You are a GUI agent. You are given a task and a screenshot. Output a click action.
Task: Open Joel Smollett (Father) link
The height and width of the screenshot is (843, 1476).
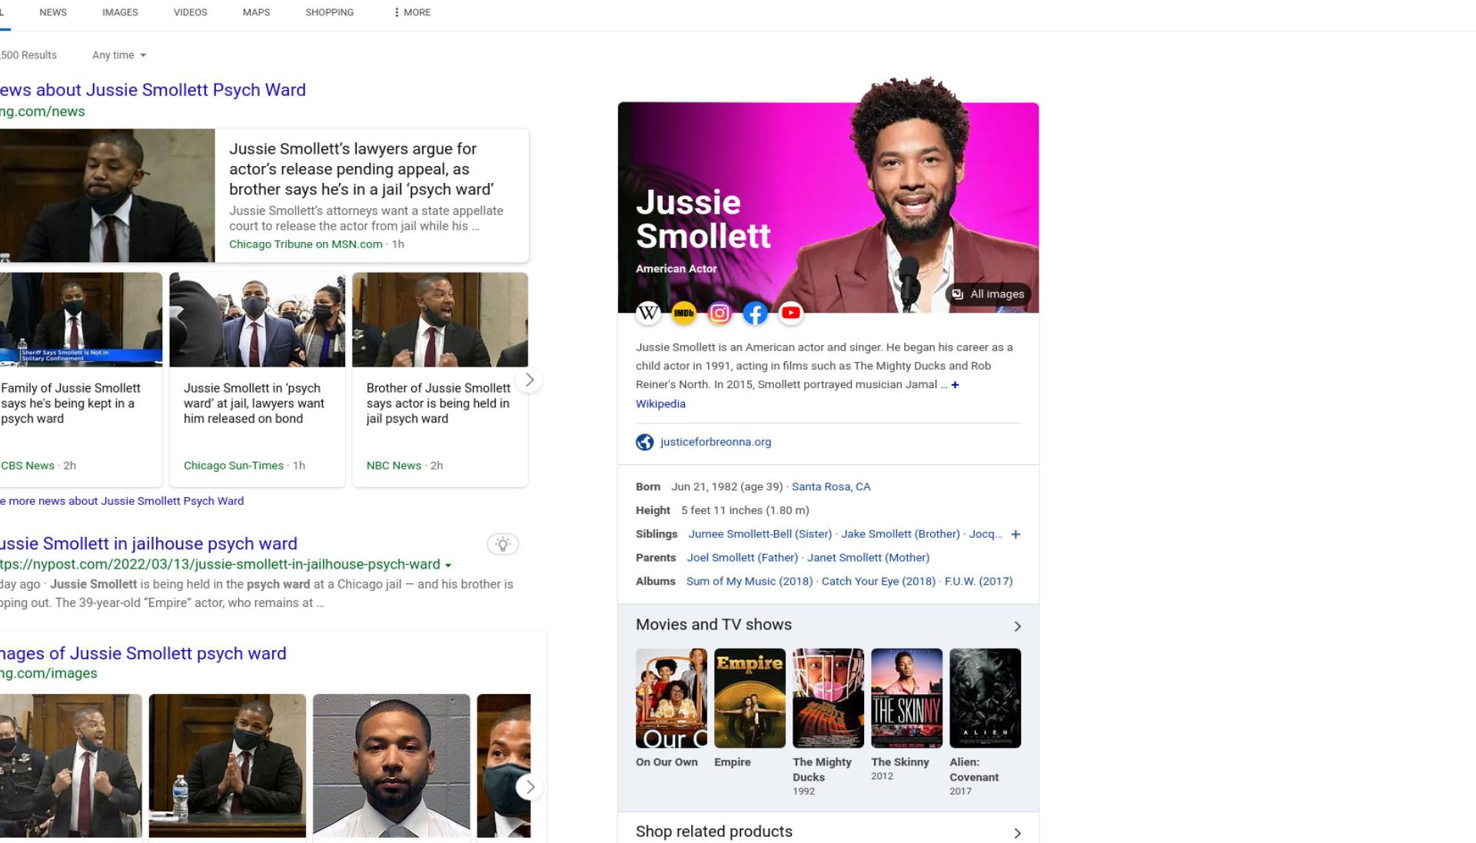pyautogui.click(x=742, y=558)
